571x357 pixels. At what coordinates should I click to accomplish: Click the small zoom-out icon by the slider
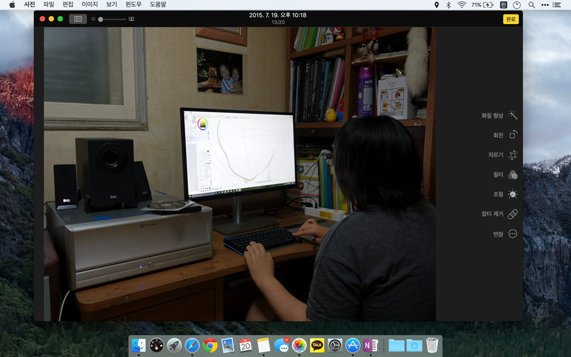[93, 19]
